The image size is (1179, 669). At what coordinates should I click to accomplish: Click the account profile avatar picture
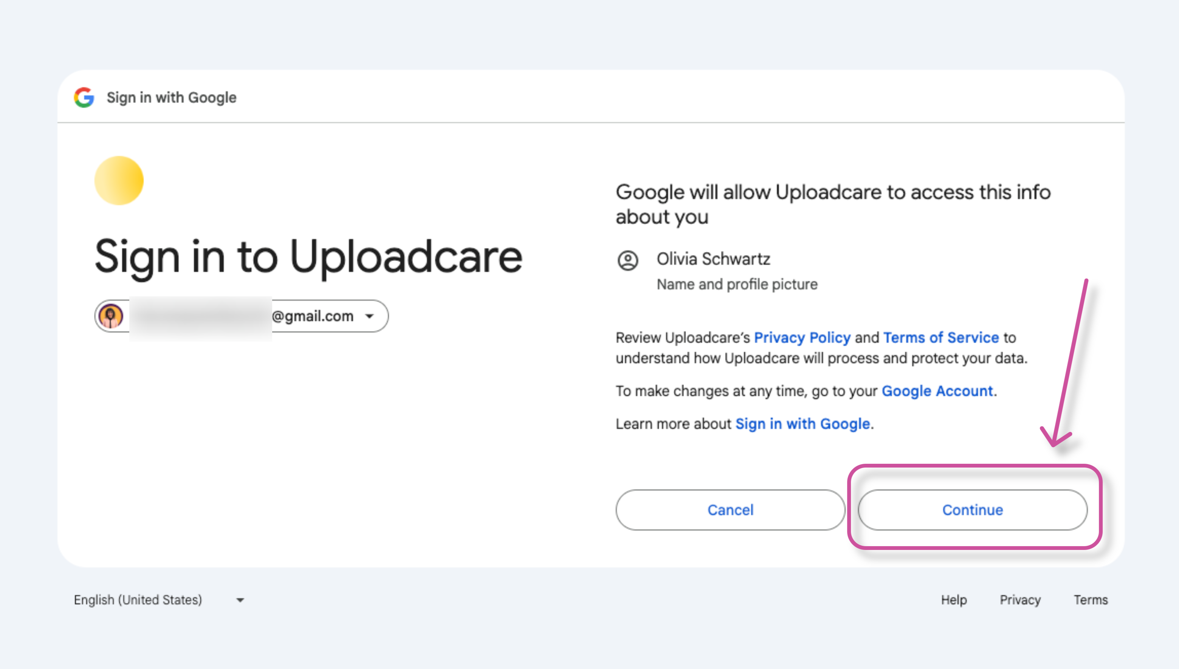[x=111, y=316]
